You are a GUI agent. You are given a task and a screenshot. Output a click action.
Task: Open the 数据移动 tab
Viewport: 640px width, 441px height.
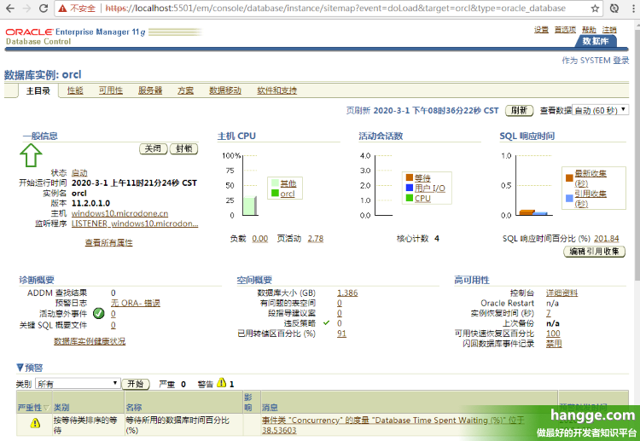tap(225, 90)
